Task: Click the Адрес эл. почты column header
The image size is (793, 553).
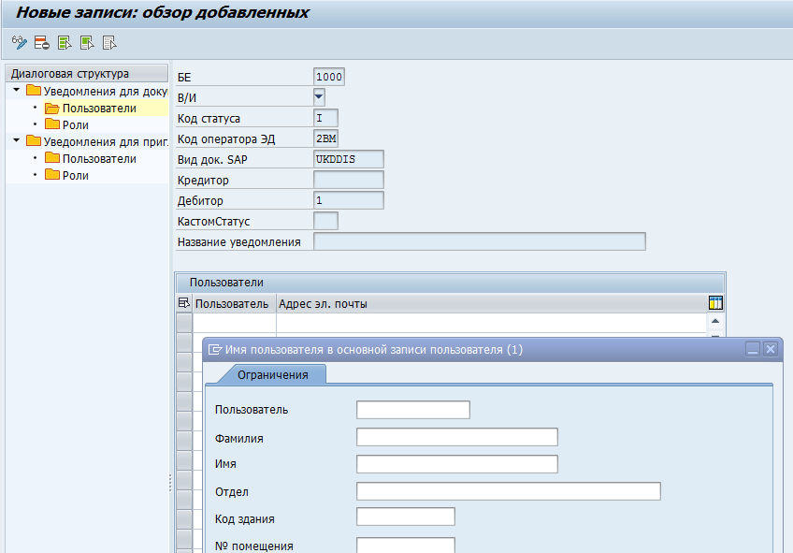Action: pyautogui.click(x=324, y=303)
